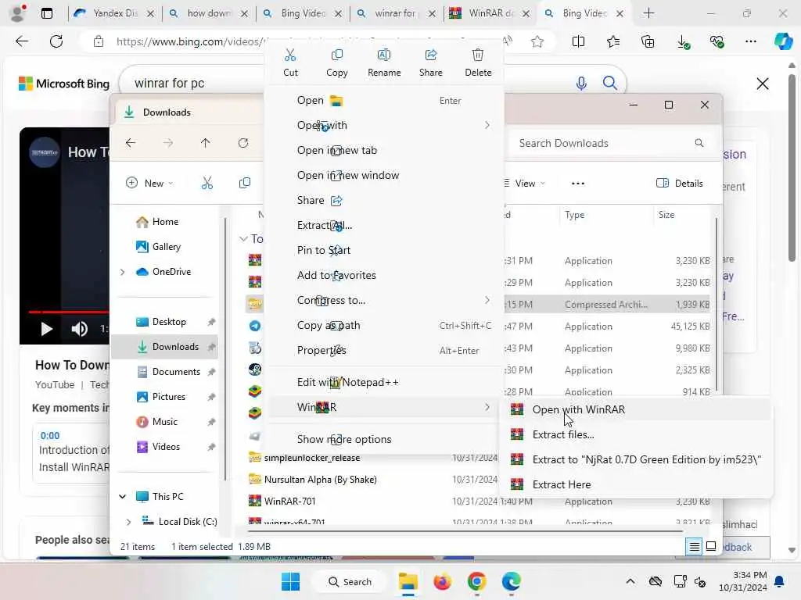801x600 pixels.
Task: Close the Bing video overlay X
Action: 762,83
